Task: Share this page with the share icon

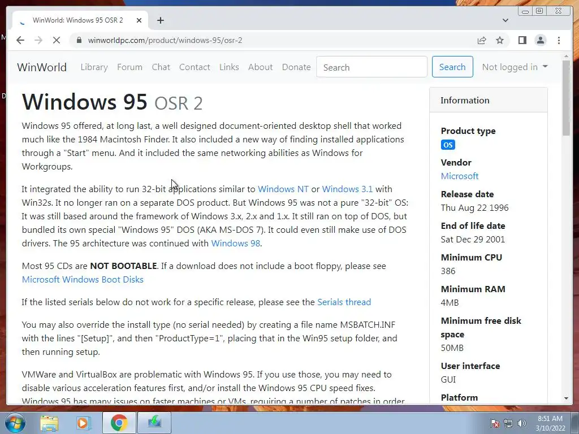Action: (x=482, y=40)
